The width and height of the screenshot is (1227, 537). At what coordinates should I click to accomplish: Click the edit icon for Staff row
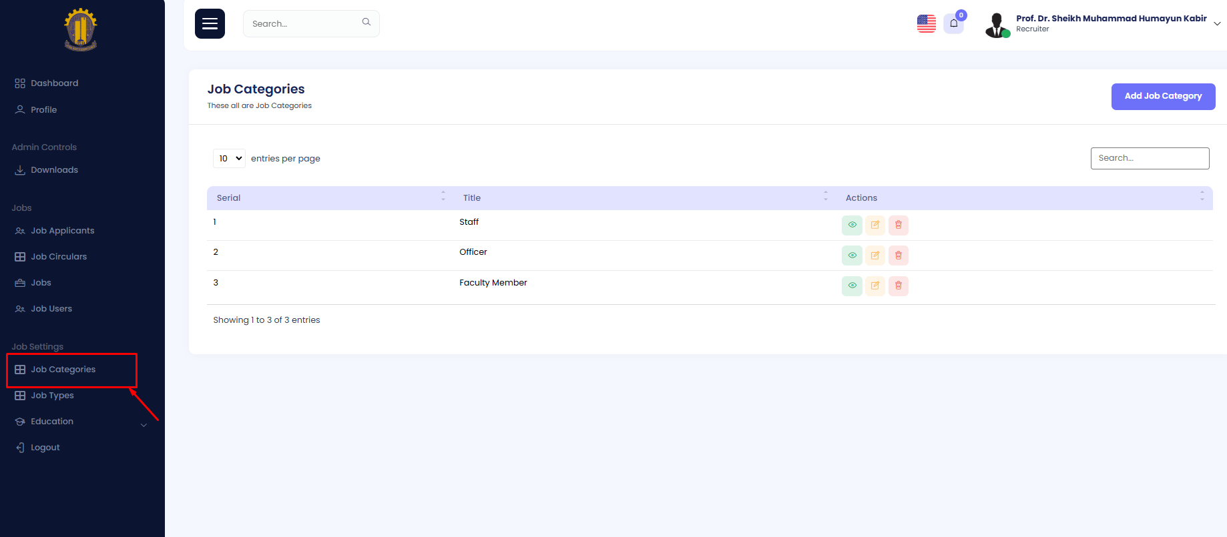pyautogui.click(x=875, y=225)
